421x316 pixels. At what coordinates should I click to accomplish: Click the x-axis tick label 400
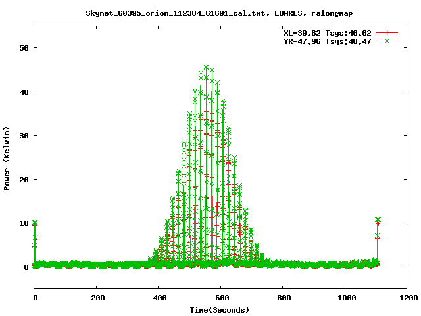160,298
